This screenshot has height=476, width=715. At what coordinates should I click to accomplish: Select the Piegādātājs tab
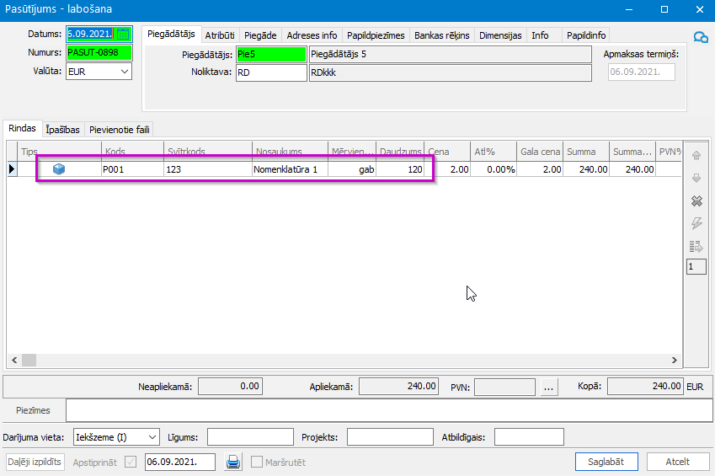[172, 35]
